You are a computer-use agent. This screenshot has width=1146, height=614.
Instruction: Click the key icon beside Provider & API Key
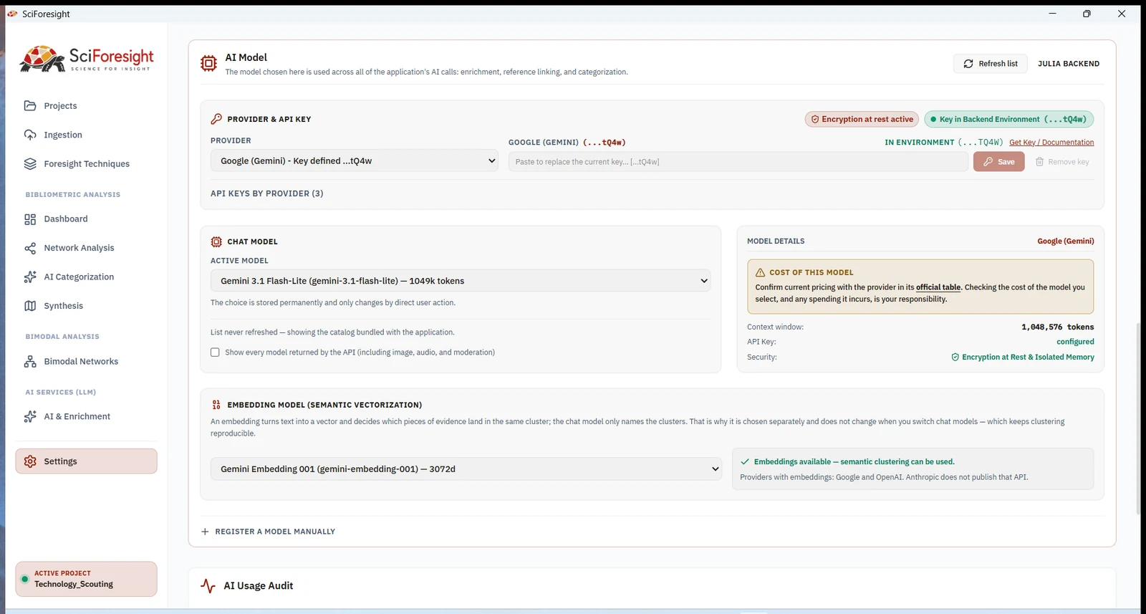[216, 119]
